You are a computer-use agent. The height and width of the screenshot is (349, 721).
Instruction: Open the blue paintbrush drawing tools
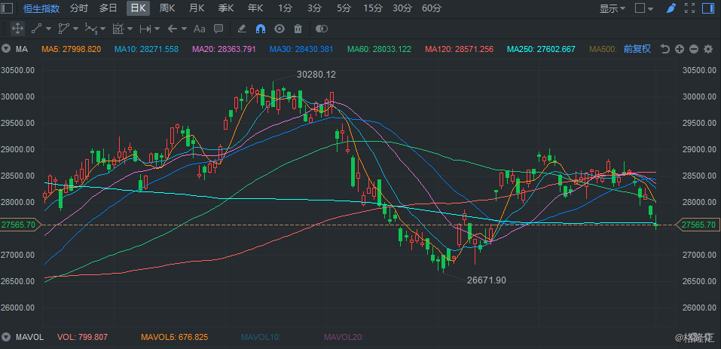[x=671, y=8]
